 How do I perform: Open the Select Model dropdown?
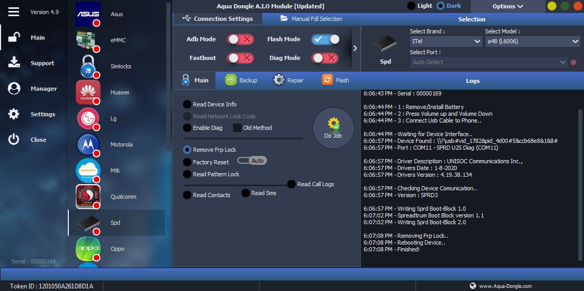pos(532,41)
